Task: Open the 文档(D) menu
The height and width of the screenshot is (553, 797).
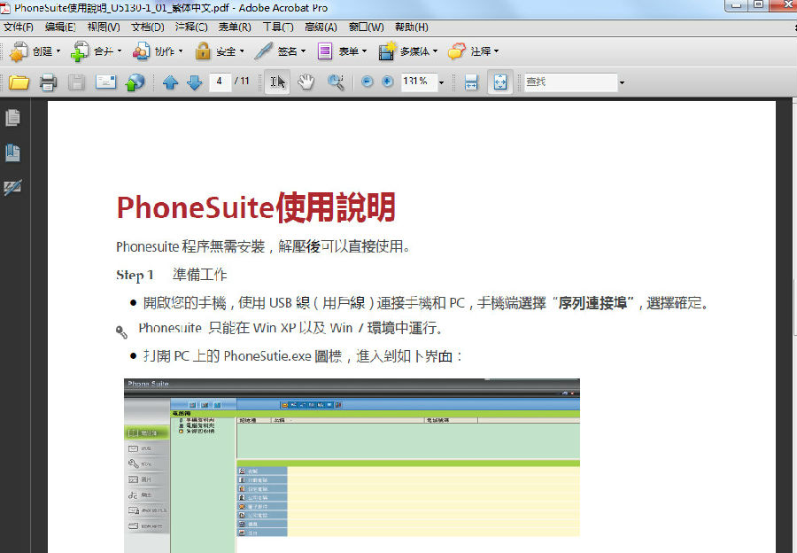Action: (x=148, y=27)
